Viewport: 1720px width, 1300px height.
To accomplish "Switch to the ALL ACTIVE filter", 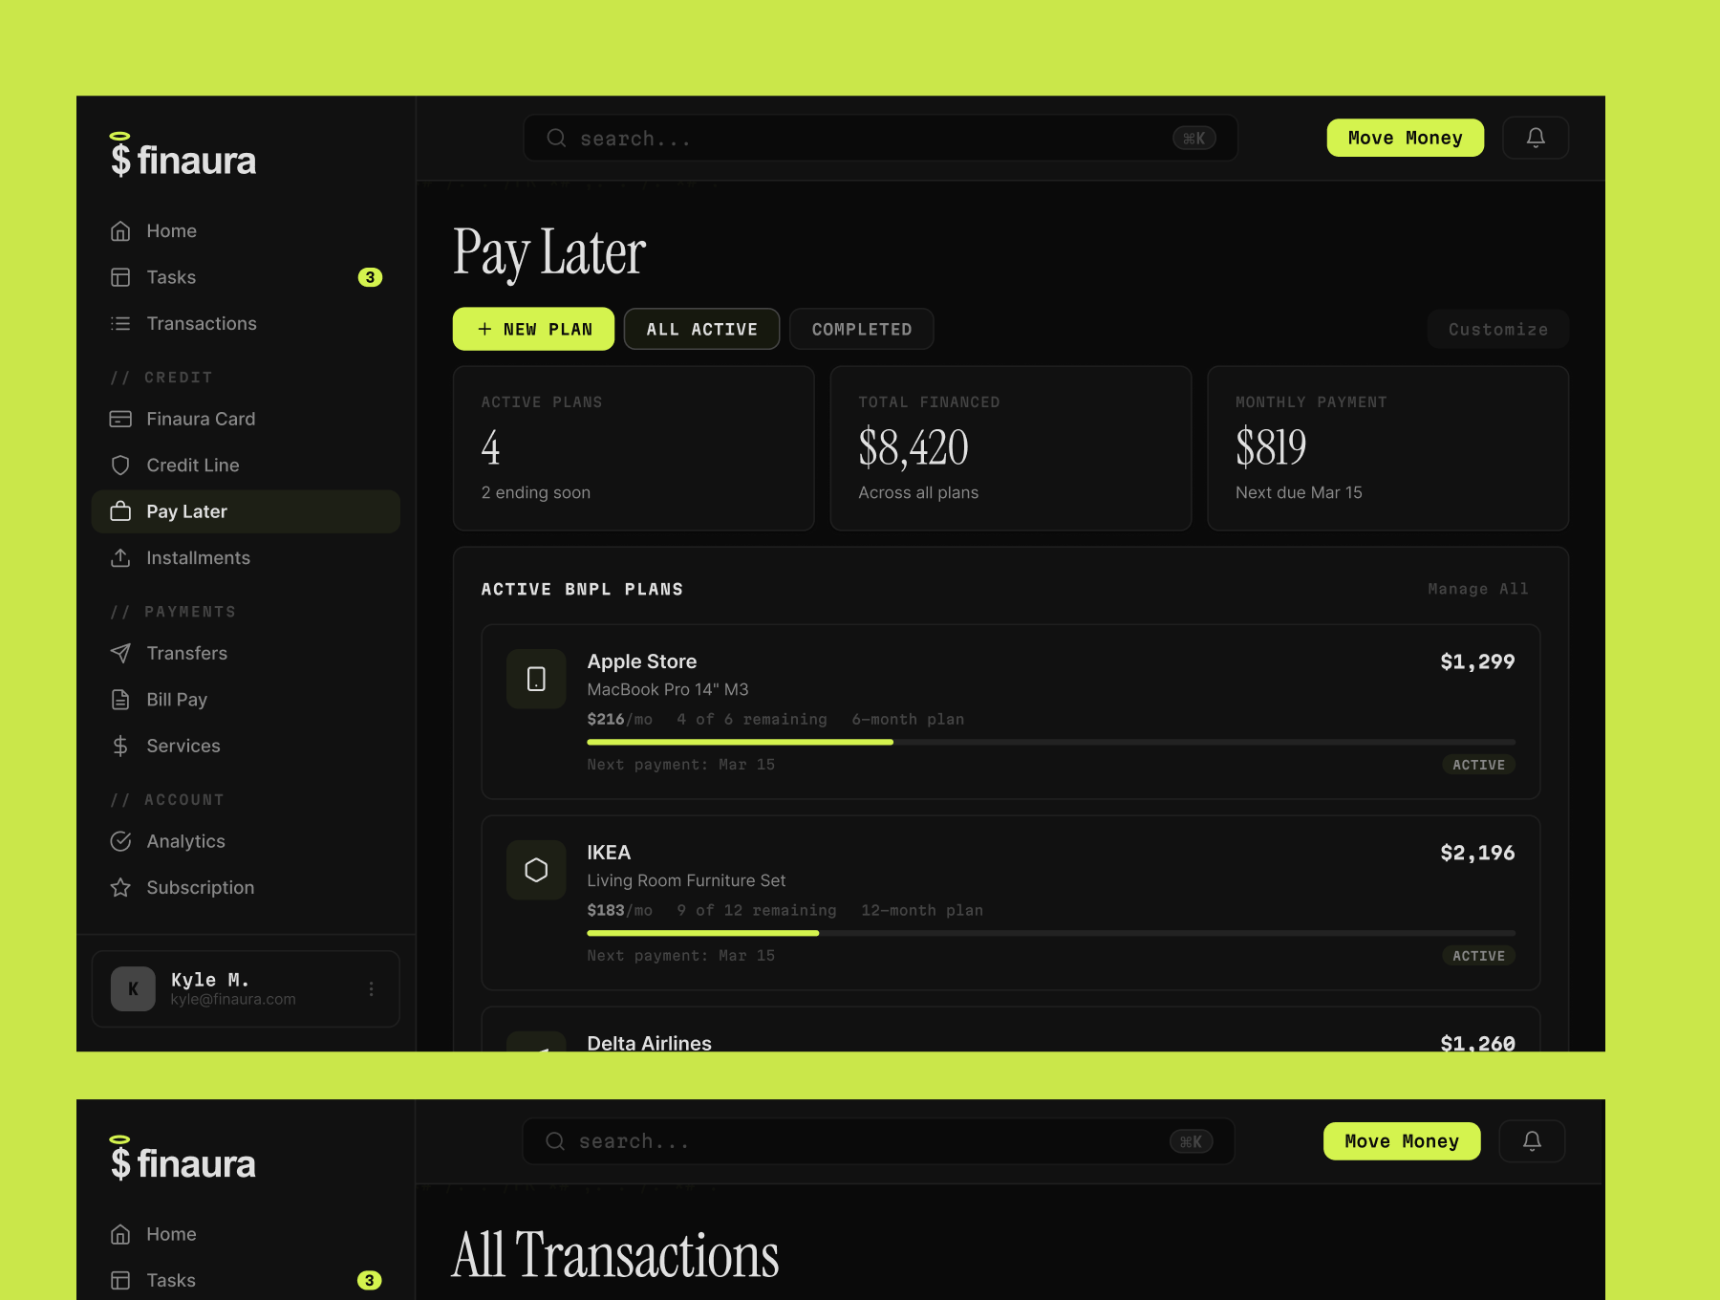I will 701,329.
